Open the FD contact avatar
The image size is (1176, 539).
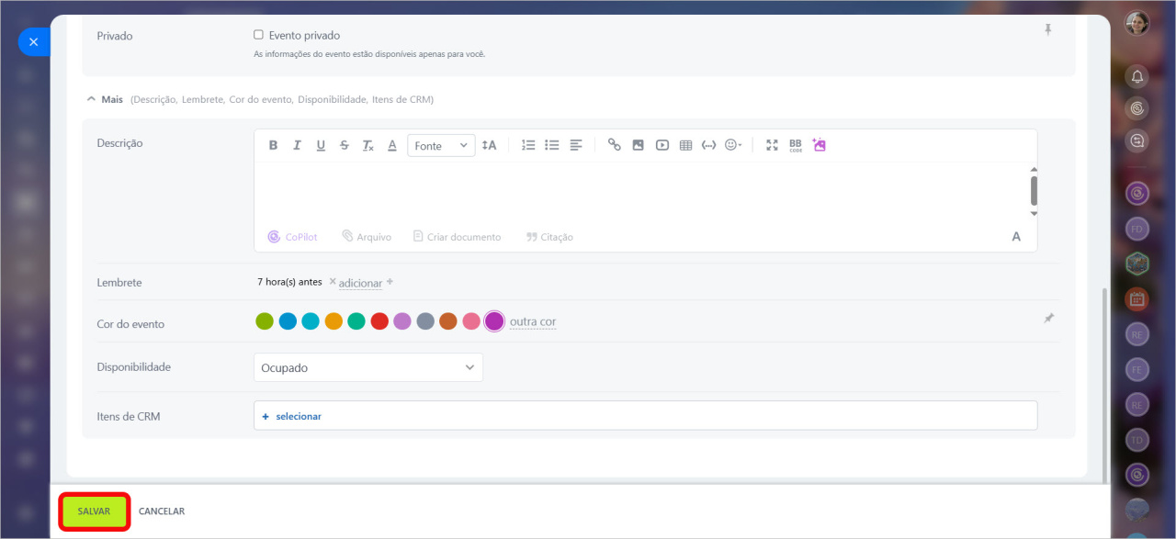[1137, 228]
